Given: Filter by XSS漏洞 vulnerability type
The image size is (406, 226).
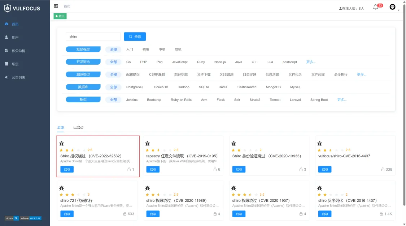Looking at the screenshot, I should click(227, 74).
